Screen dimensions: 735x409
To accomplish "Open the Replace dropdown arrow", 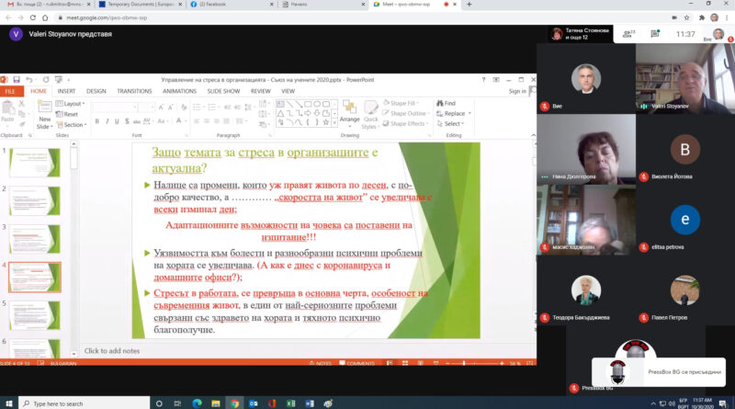I will pos(469,113).
